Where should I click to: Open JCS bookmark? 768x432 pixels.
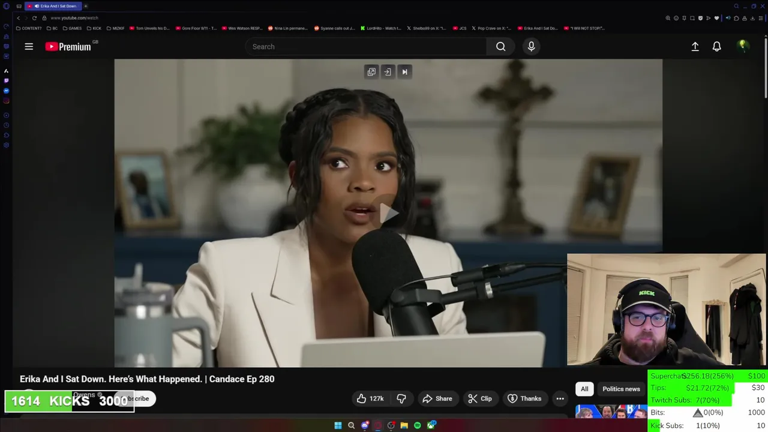(460, 28)
